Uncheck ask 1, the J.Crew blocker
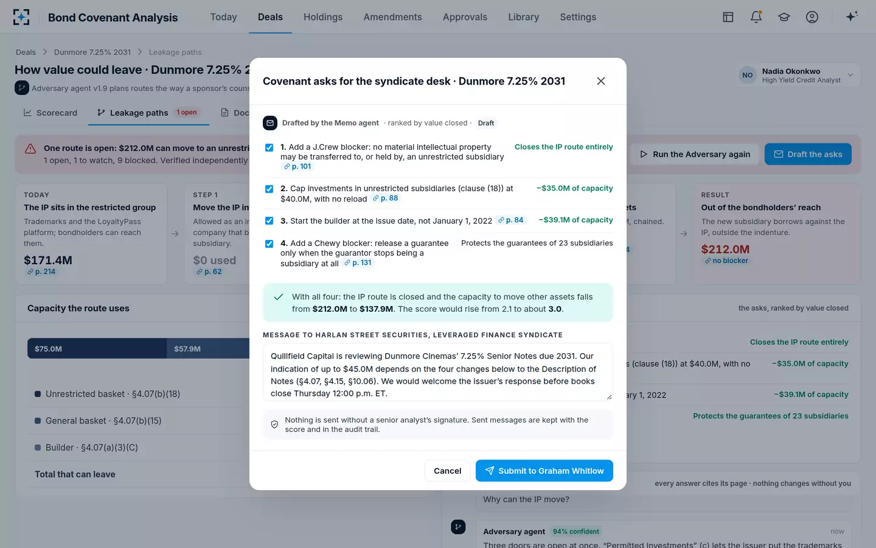Viewport: 876px width, 548px height. [269, 147]
